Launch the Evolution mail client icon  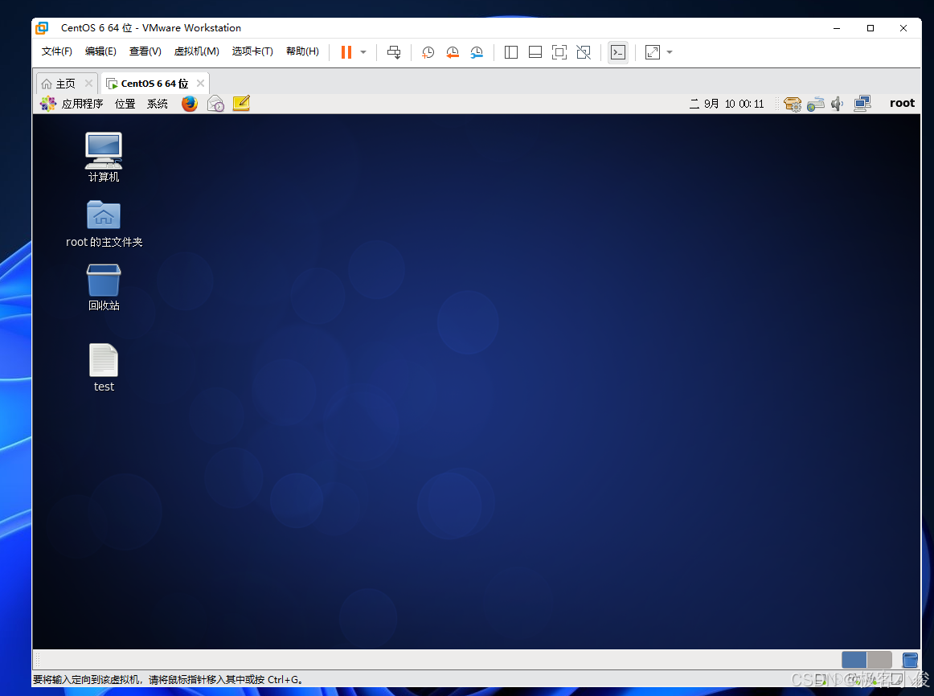pyautogui.click(x=215, y=104)
